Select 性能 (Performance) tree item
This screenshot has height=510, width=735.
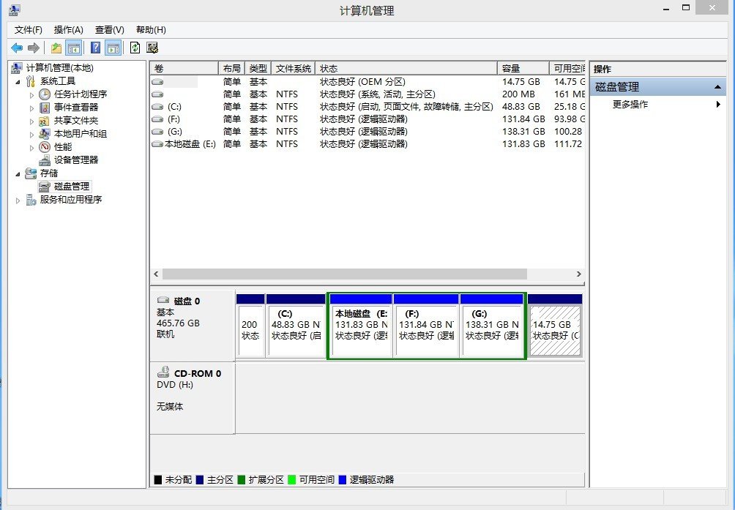tap(62, 147)
